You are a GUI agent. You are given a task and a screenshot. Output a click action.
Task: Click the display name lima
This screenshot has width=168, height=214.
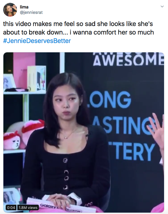[24, 7]
